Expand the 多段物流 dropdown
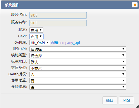Image resolution: width=139 pixels, height=108 pixels. tap(78, 87)
